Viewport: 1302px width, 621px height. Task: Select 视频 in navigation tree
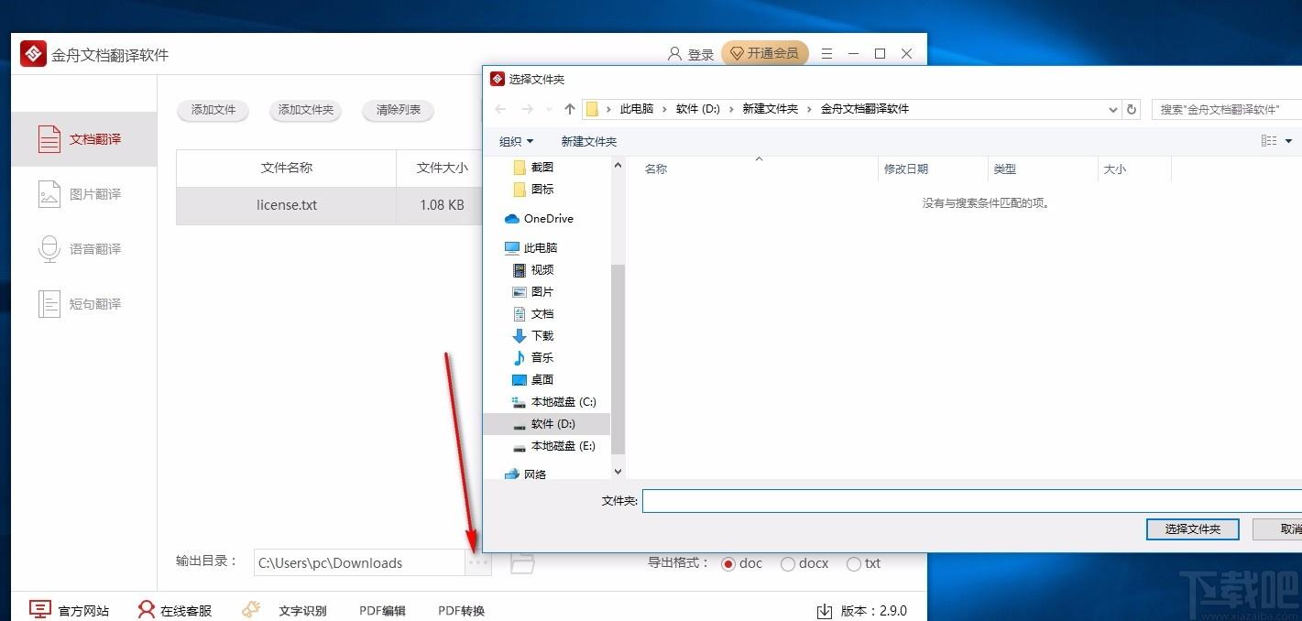coord(533,269)
